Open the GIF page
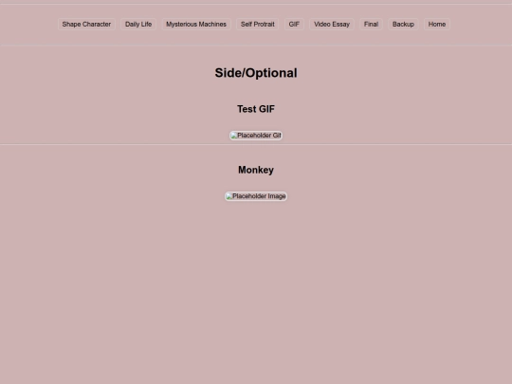 pos(294,24)
